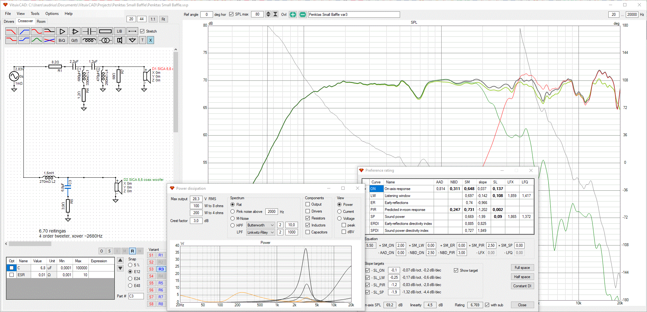Add a high-shelf filter block (blue shelf icon)
This screenshot has height=312, width=647.
(x=24, y=40)
